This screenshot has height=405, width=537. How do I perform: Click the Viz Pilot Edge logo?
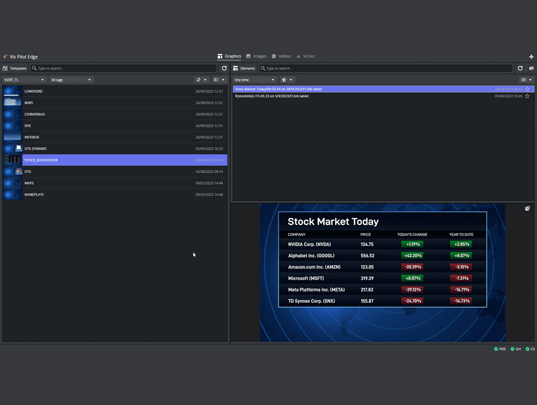click(x=5, y=56)
